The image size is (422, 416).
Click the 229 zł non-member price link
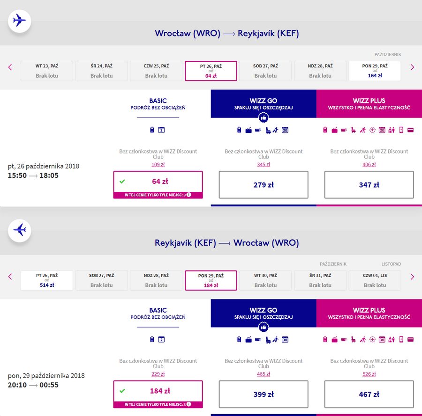coord(158,374)
